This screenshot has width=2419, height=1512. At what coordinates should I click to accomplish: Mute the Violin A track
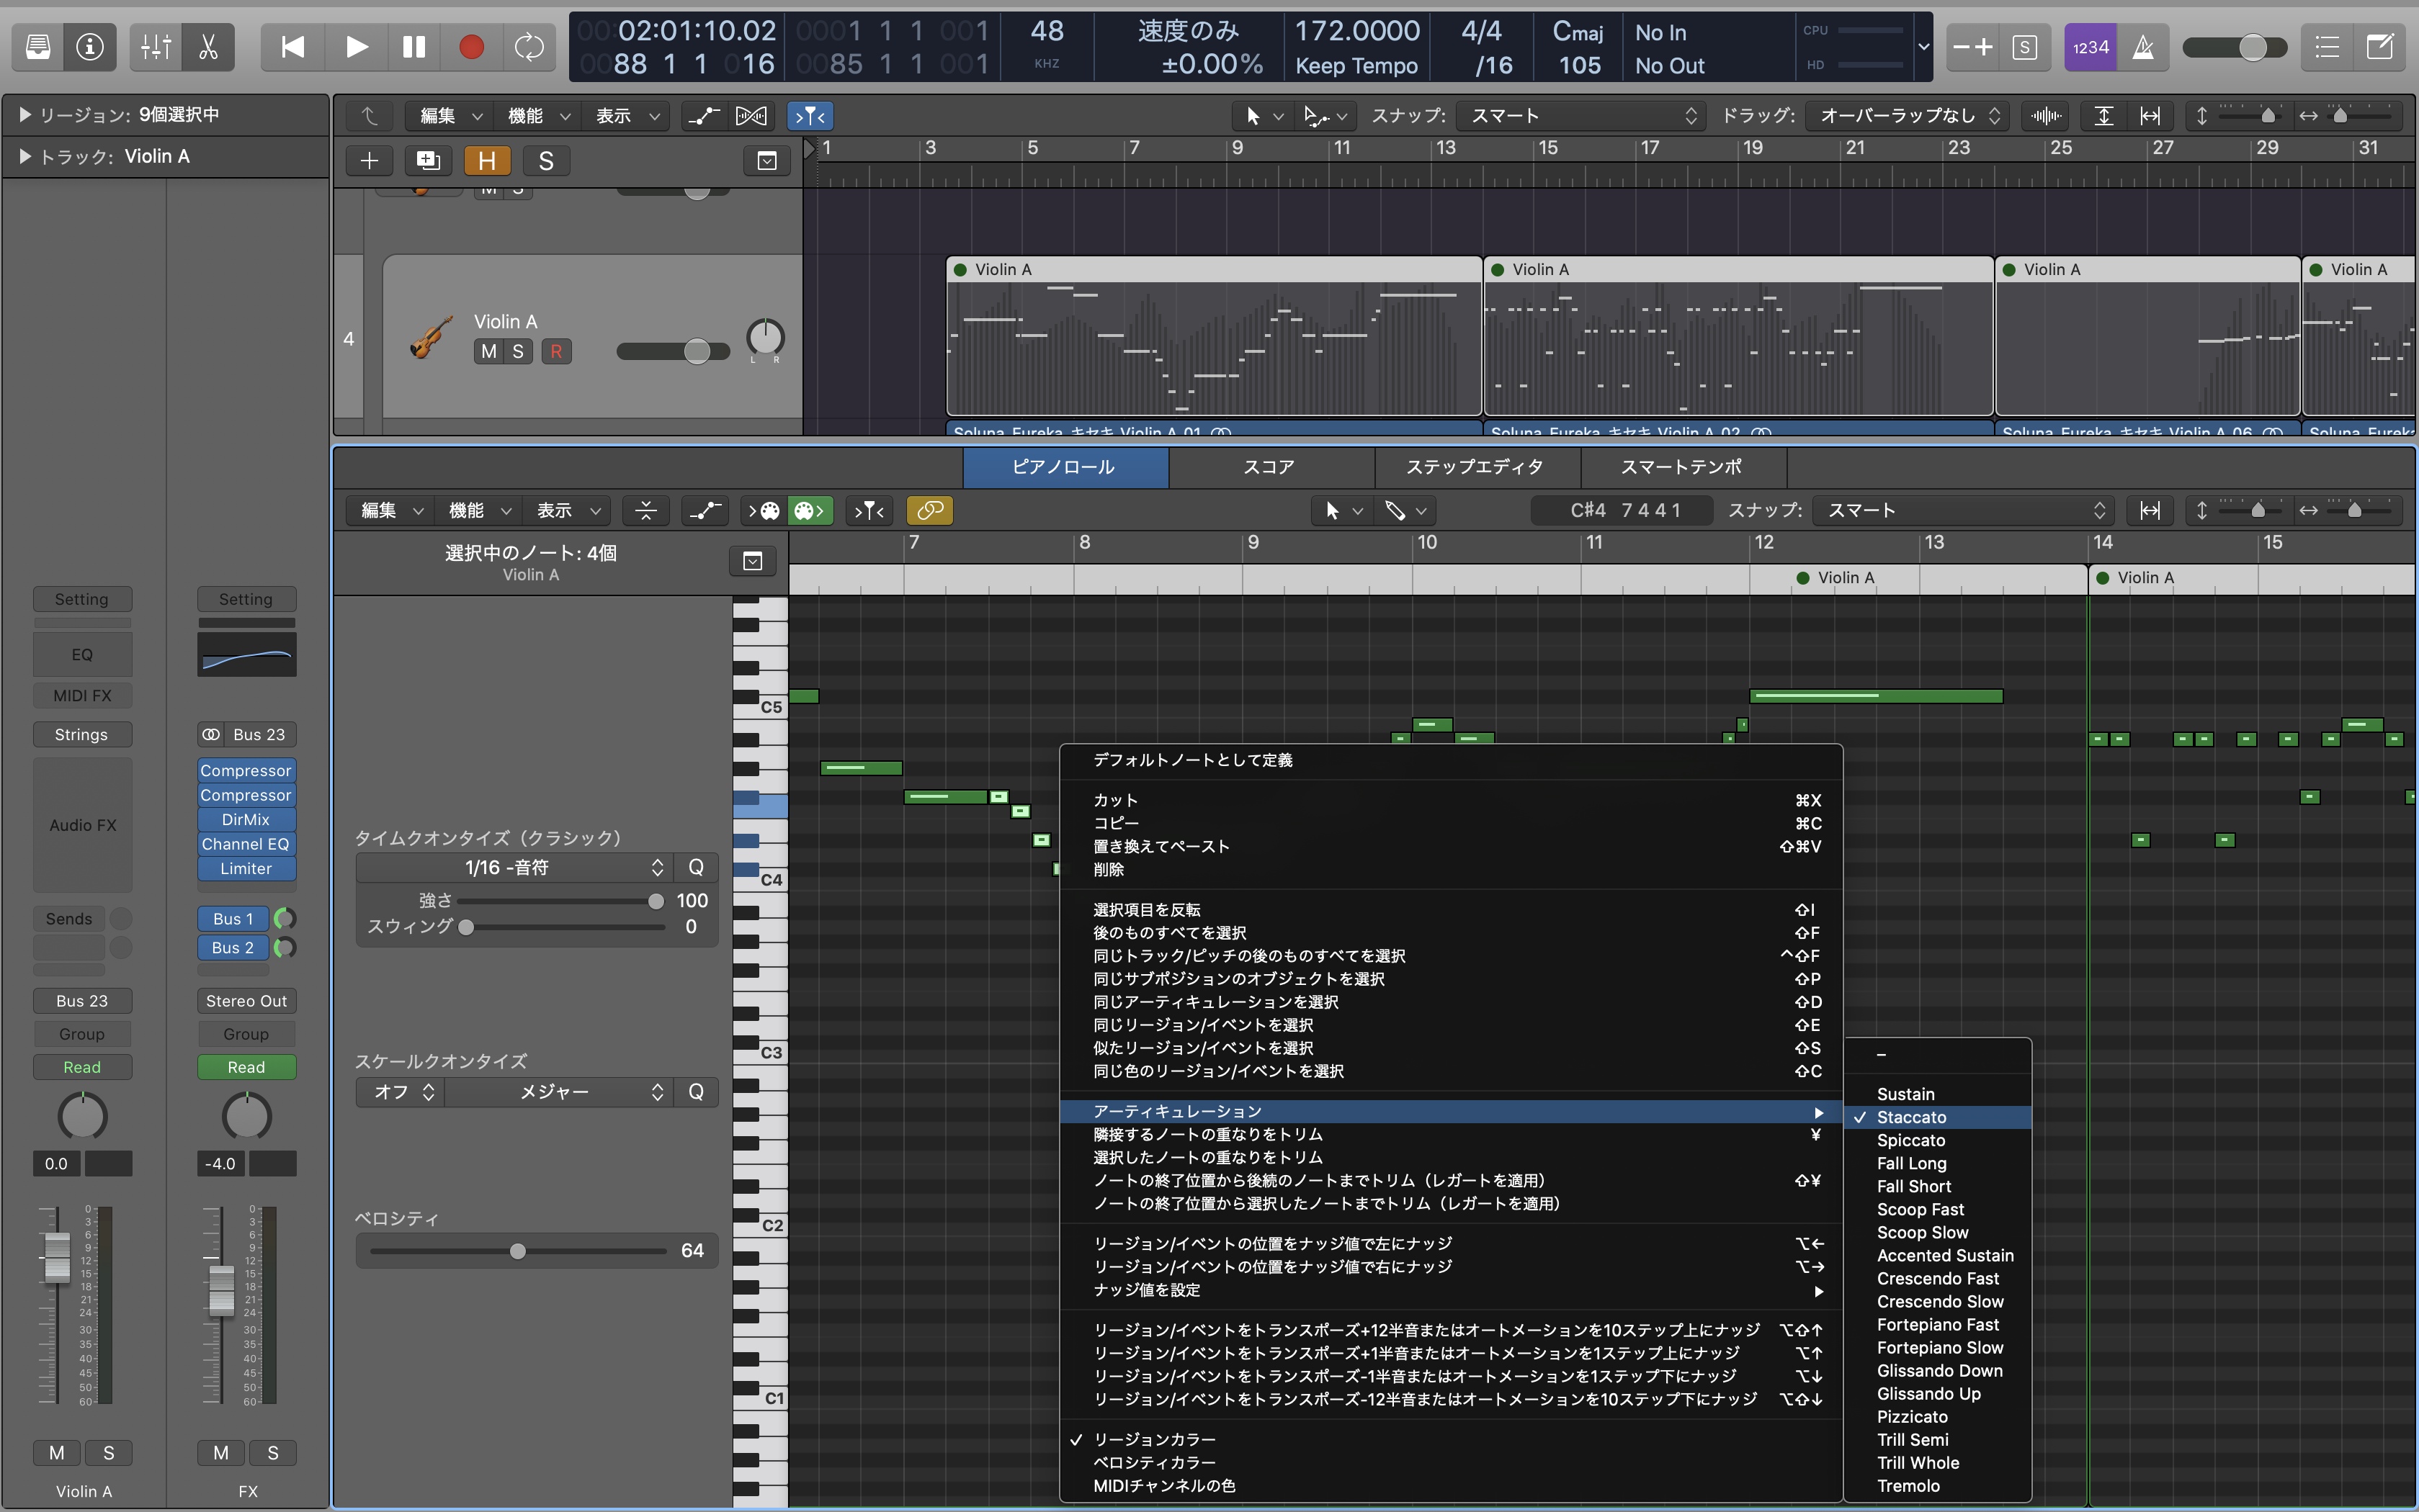tap(488, 351)
